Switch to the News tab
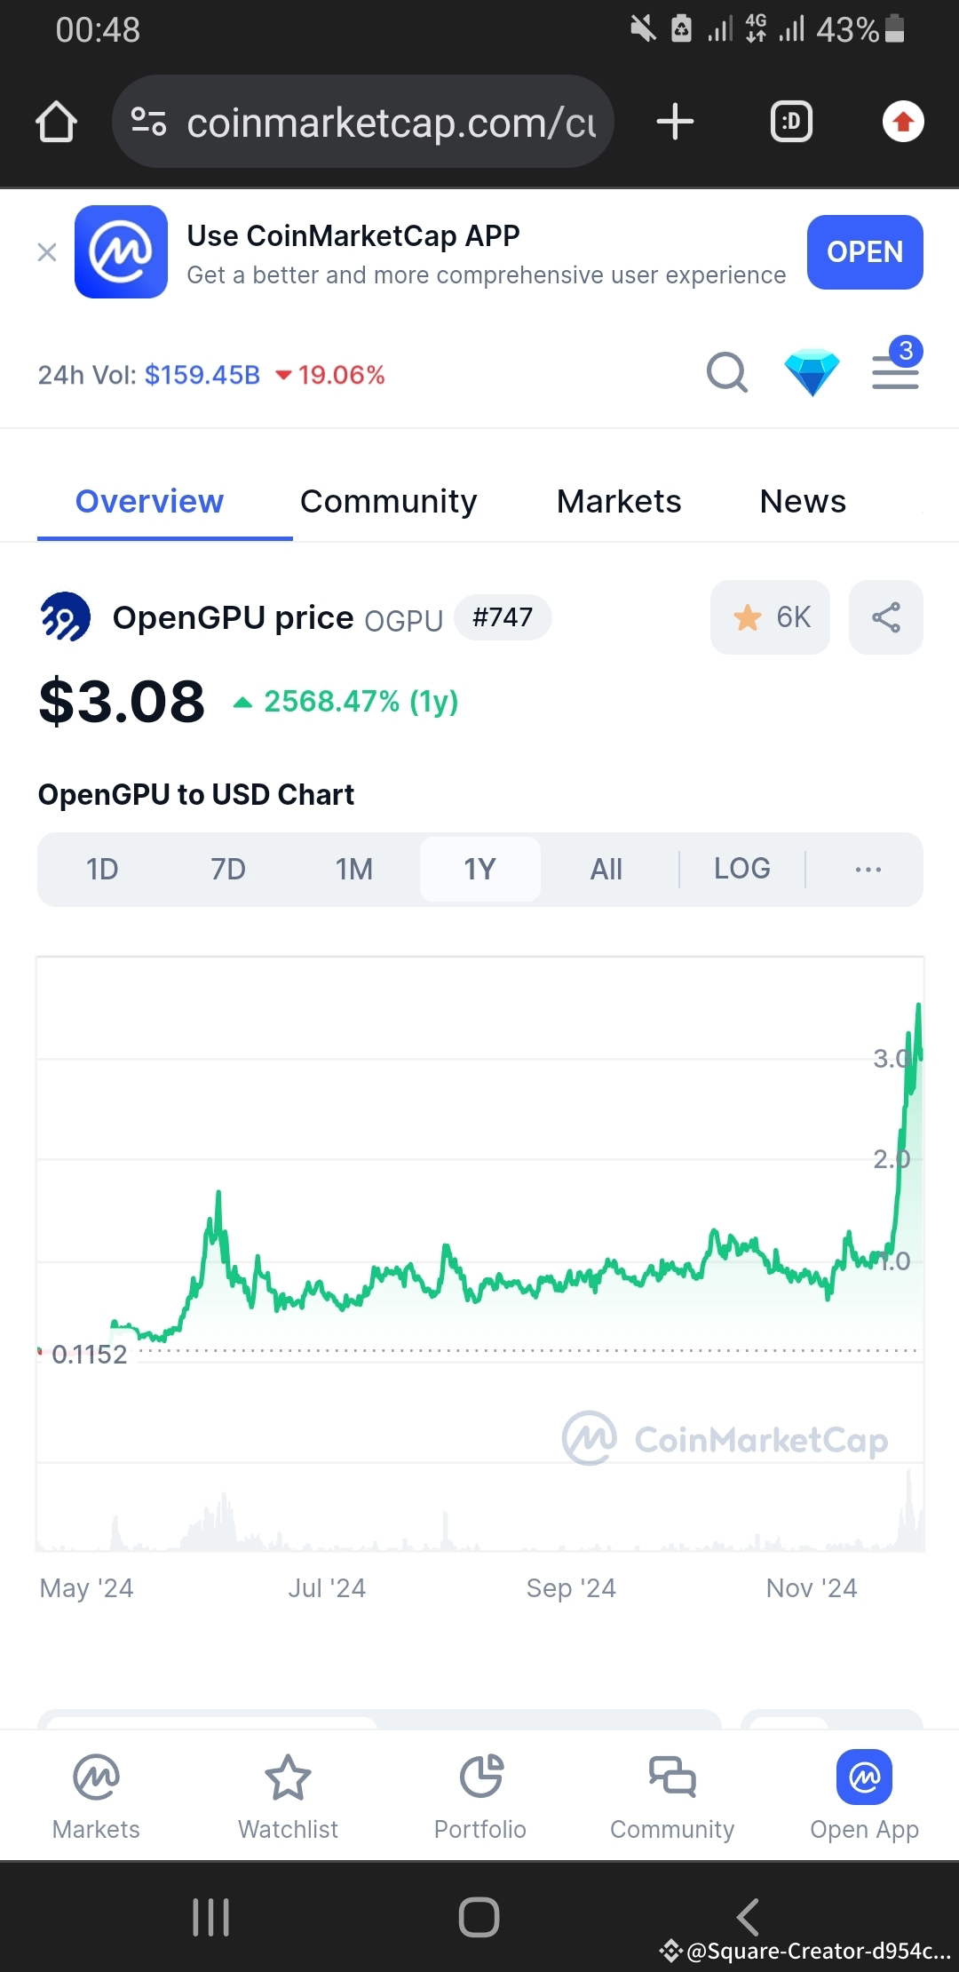This screenshot has height=1972, width=959. click(803, 501)
